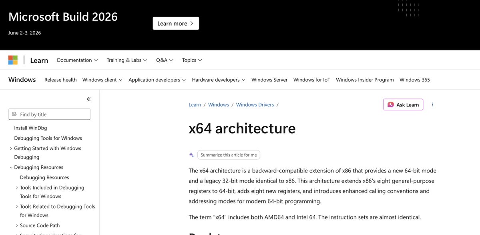Expand the Application developers menu
The image size is (480, 235).
click(x=157, y=80)
